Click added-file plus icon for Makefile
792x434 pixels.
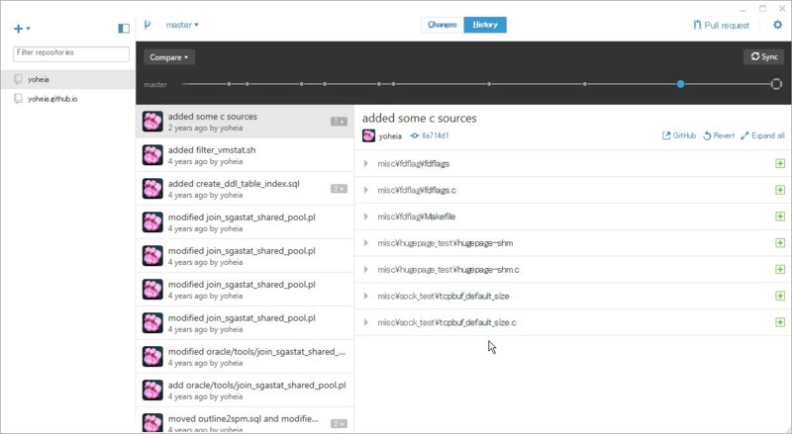click(780, 217)
